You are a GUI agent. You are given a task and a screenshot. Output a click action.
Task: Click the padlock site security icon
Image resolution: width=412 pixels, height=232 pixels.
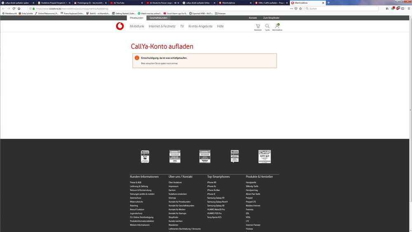(x=34, y=8)
